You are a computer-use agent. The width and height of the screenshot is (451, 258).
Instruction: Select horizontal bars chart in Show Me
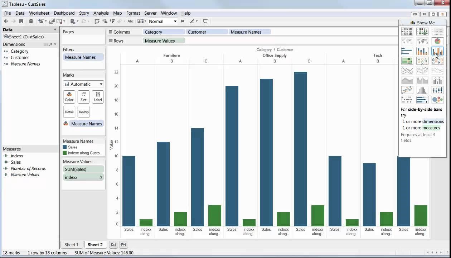pyautogui.click(x=407, y=51)
